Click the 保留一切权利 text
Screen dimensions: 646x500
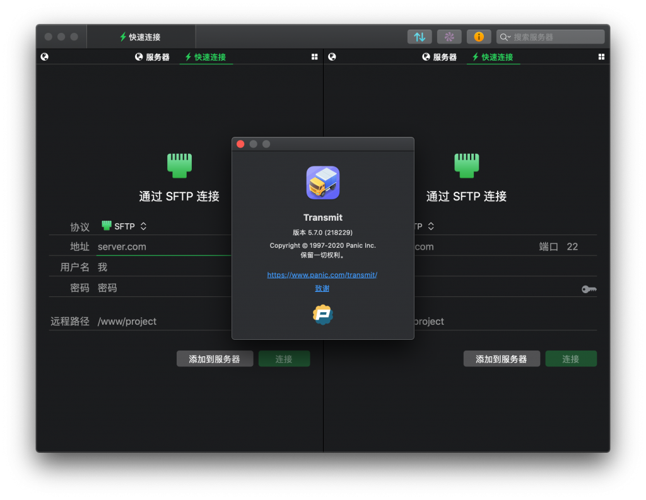(x=322, y=255)
